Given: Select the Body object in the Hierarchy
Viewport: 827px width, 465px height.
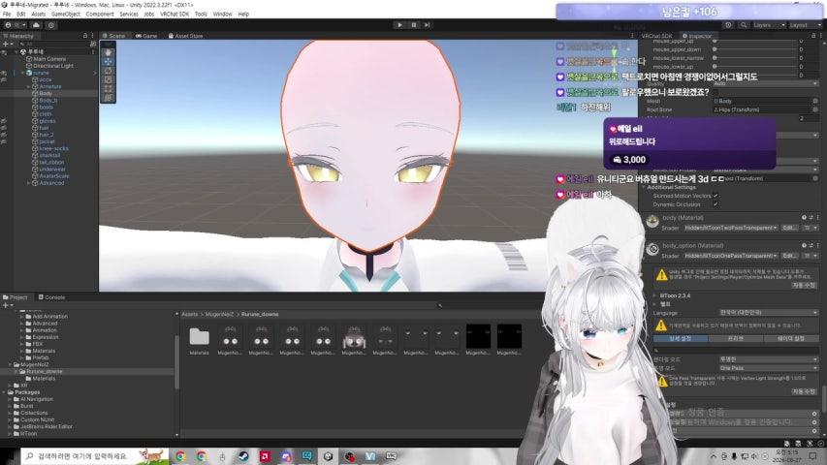Looking at the screenshot, I should pyautogui.click(x=46, y=93).
